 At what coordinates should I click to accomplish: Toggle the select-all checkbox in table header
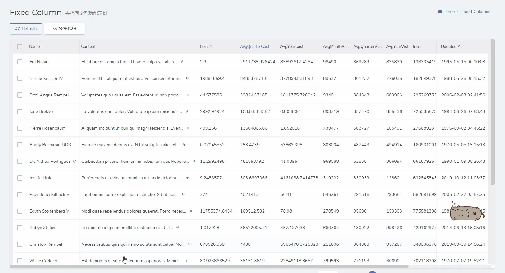(20, 47)
